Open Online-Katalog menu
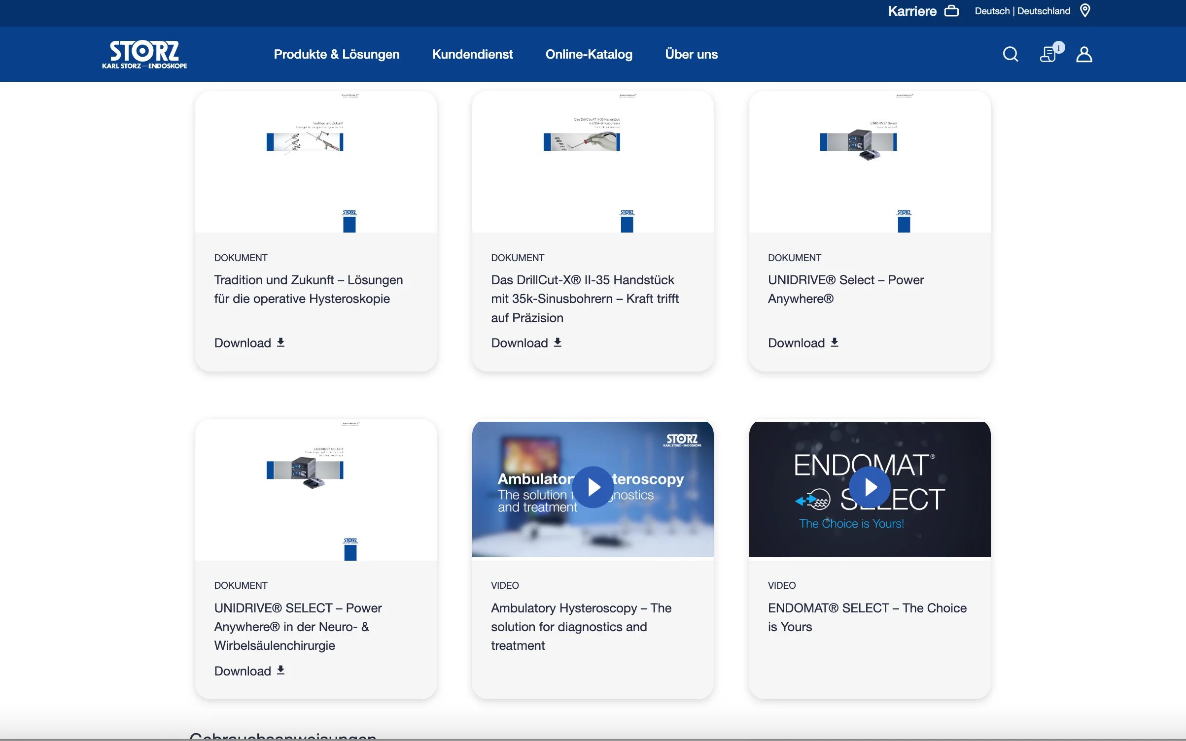 [589, 54]
